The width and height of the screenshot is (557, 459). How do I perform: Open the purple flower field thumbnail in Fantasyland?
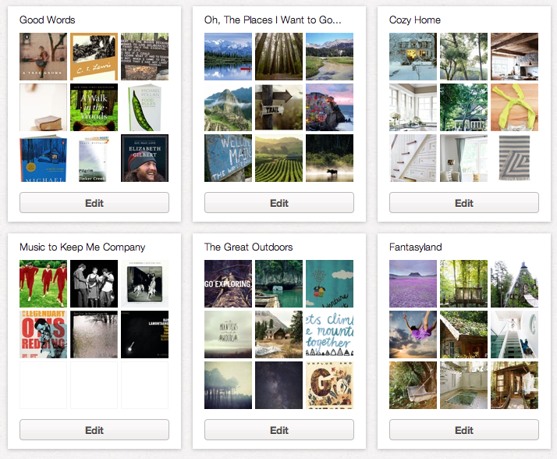pyautogui.click(x=413, y=283)
